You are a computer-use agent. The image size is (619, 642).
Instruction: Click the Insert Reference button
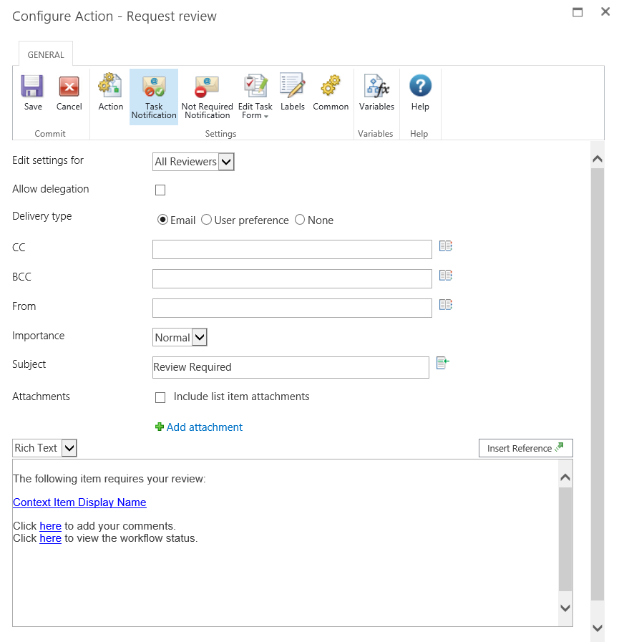pyautogui.click(x=526, y=448)
